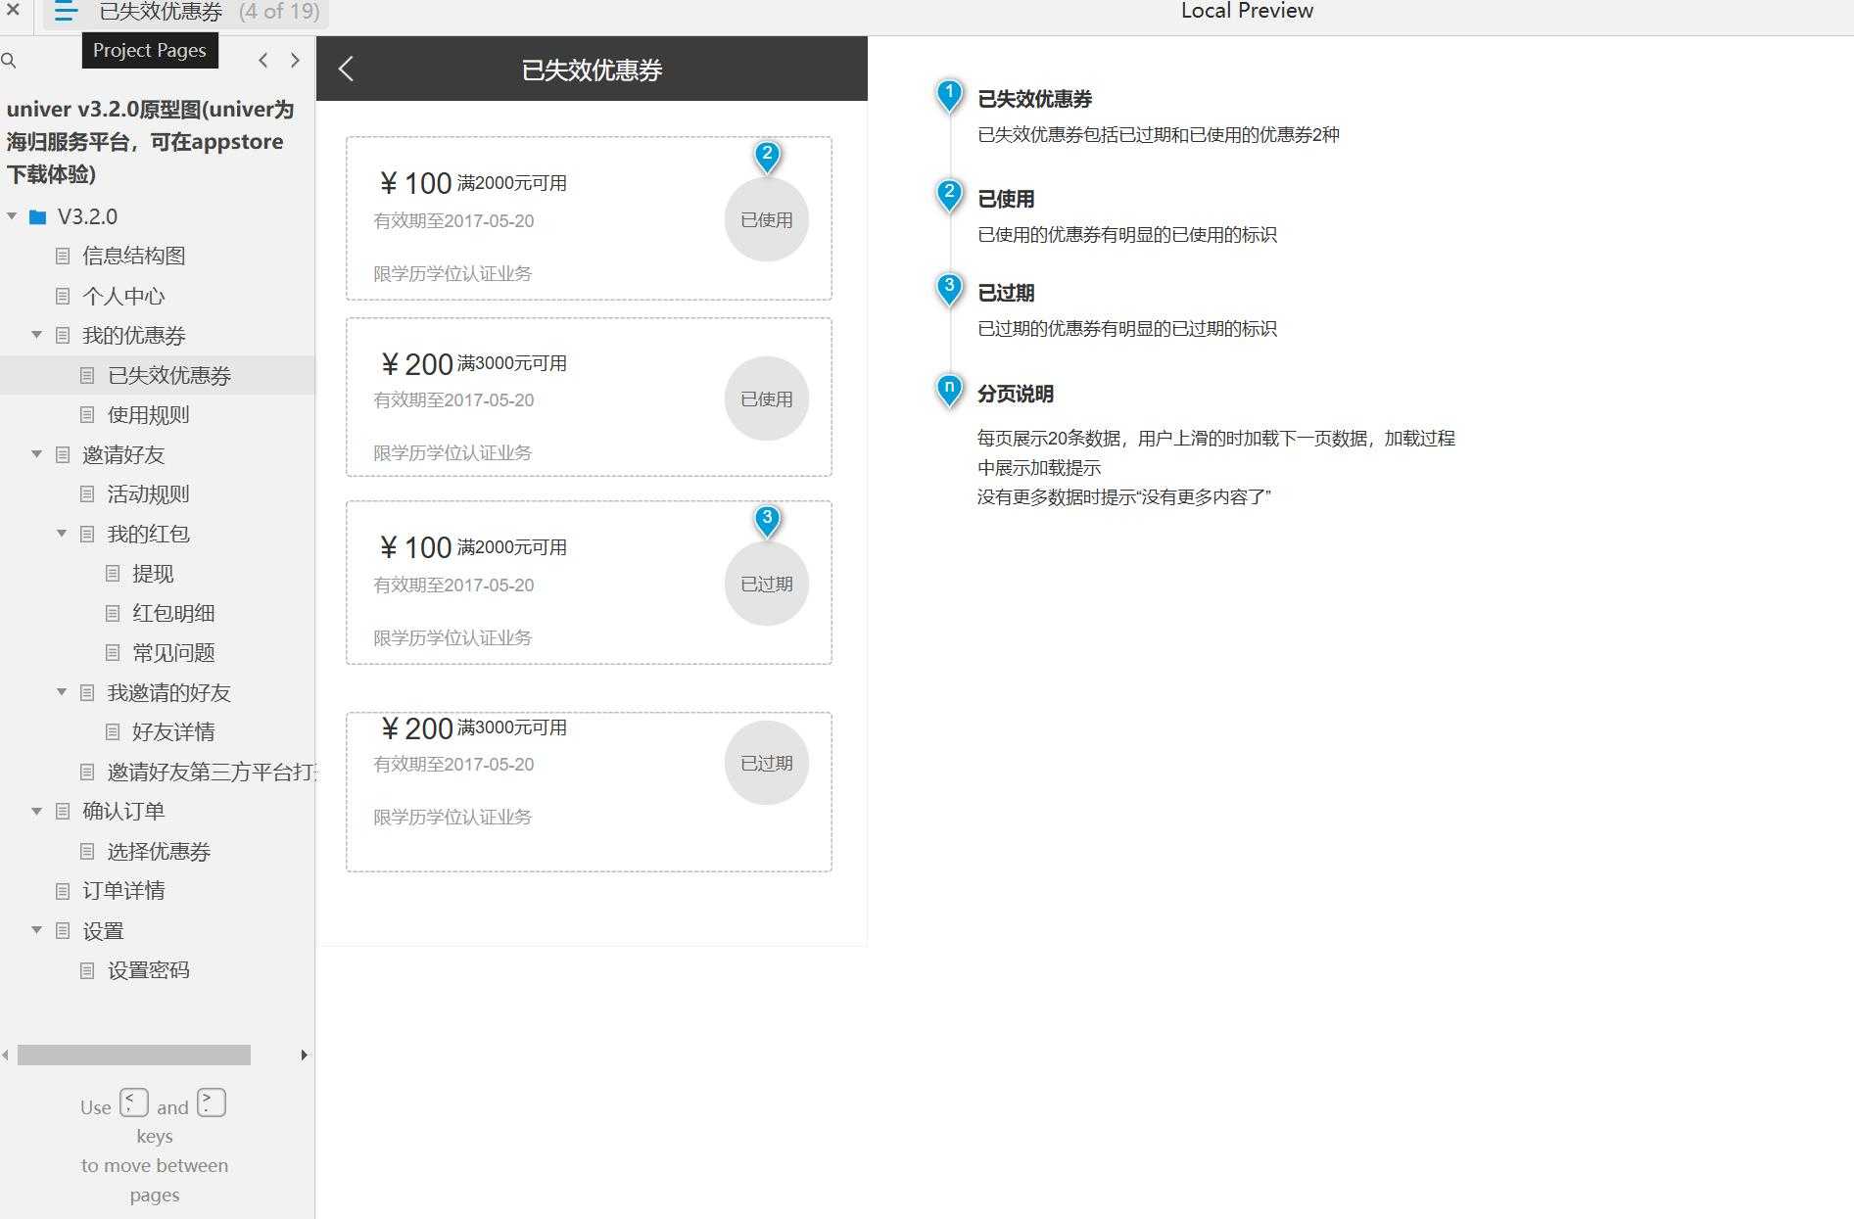Click the search icon in the sidebar

[x=10, y=60]
